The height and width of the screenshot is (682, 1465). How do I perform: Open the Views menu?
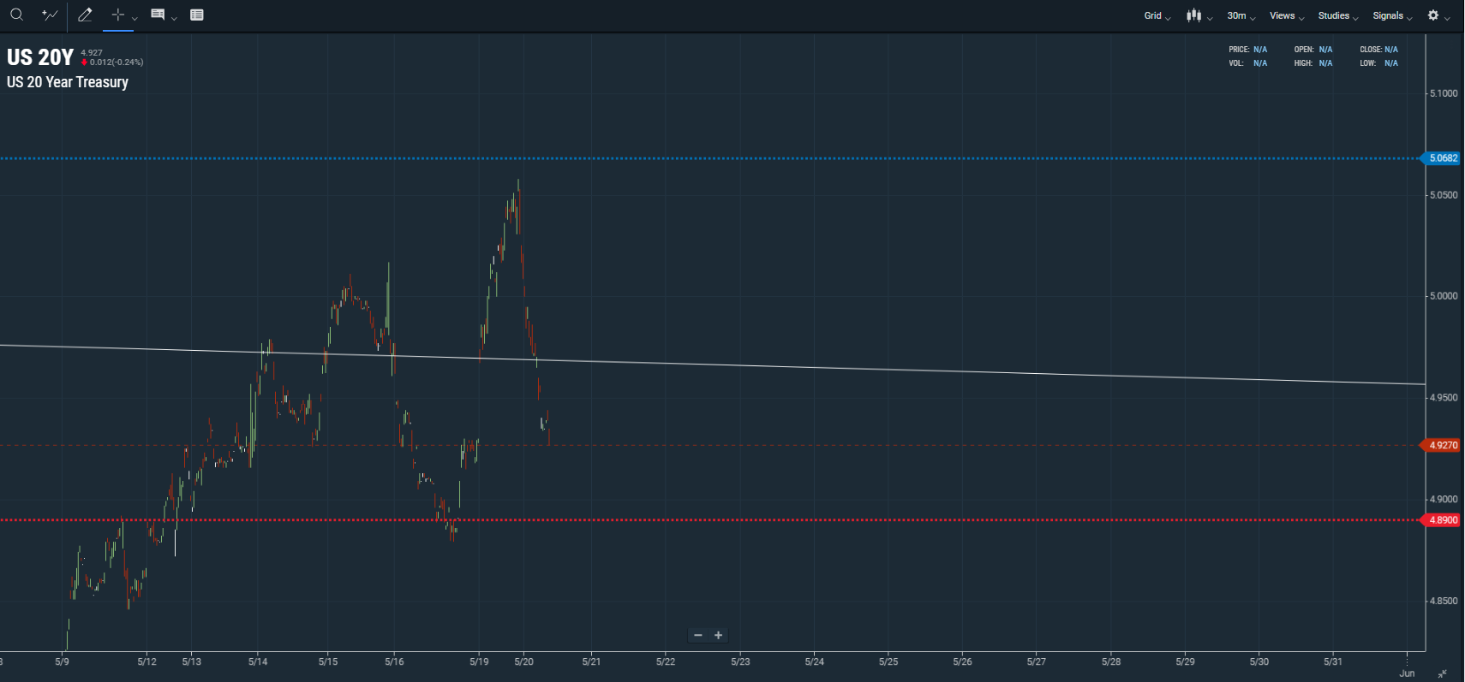(1287, 15)
